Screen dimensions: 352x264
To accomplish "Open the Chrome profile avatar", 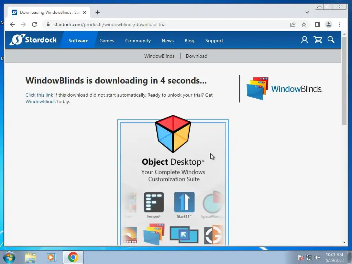I will coord(328,24).
